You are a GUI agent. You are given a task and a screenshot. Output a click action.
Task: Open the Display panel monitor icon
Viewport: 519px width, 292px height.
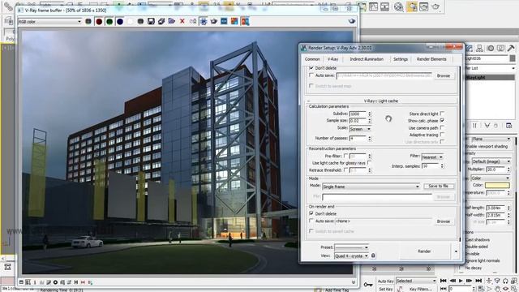pyautogui.click(x=500, y=49)
